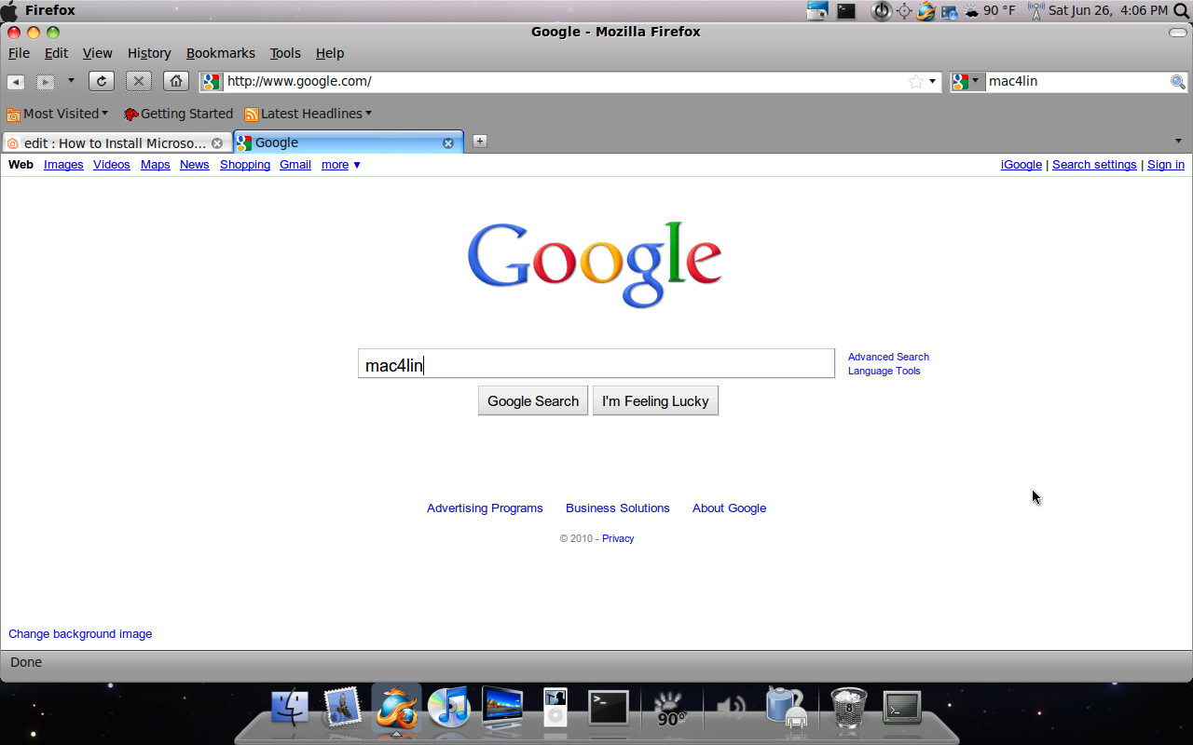Click the Google favicon in the address bar
The height and width of the screenshot is (745, 1193).
click(x=212, y=81)
